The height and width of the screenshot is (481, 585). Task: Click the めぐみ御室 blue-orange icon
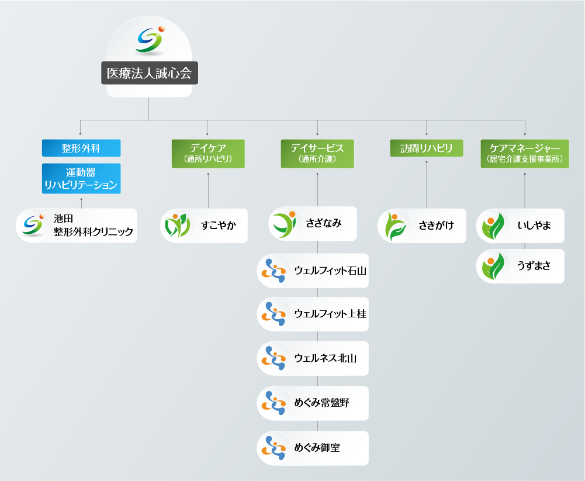274,448
